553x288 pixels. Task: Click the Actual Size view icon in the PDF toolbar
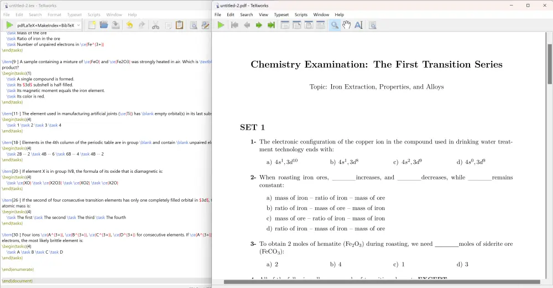[x=285, y=25]
